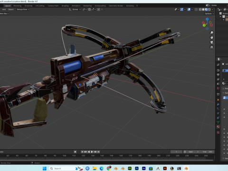Image resolution: width=228 pixels, height=171 pixels.
Task: Click the red X axis gizmo handle
Action: click(203, 23)
